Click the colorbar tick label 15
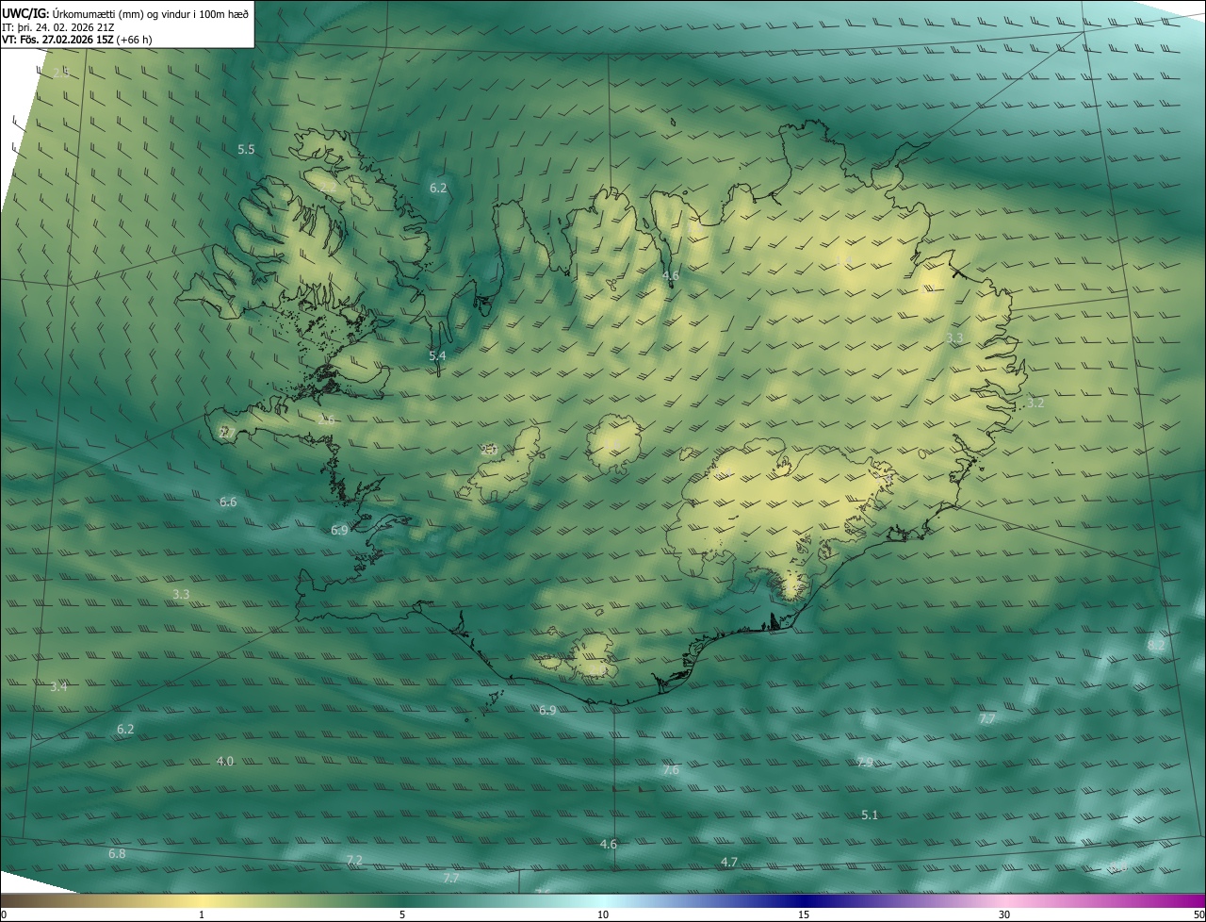This screenshot has width=1206, height=922. [804, 914]
